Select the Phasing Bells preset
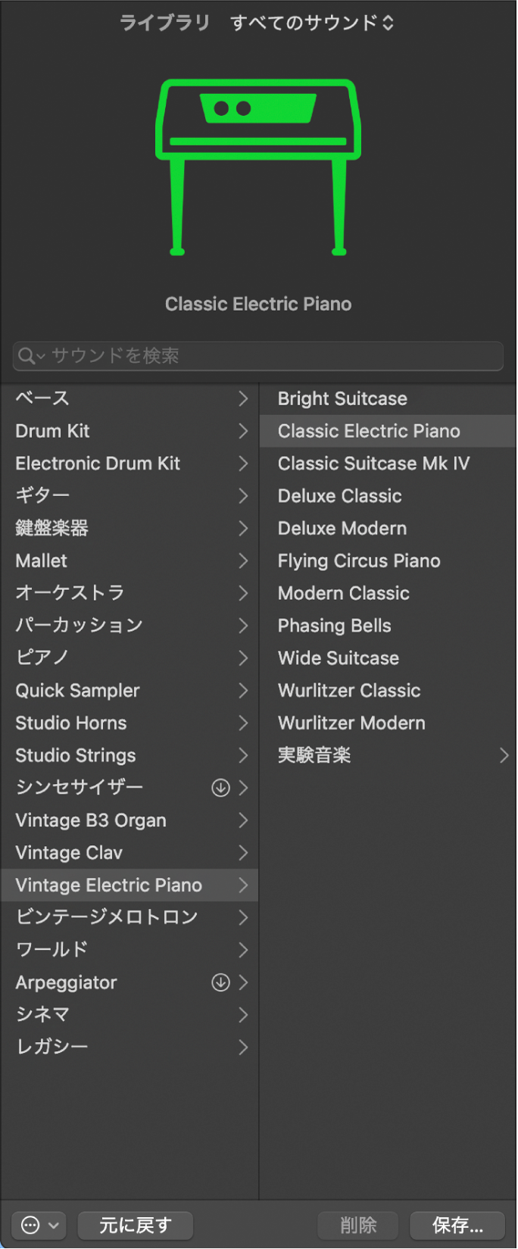Viewport: 518px width, 1249px height. (334, 626)
